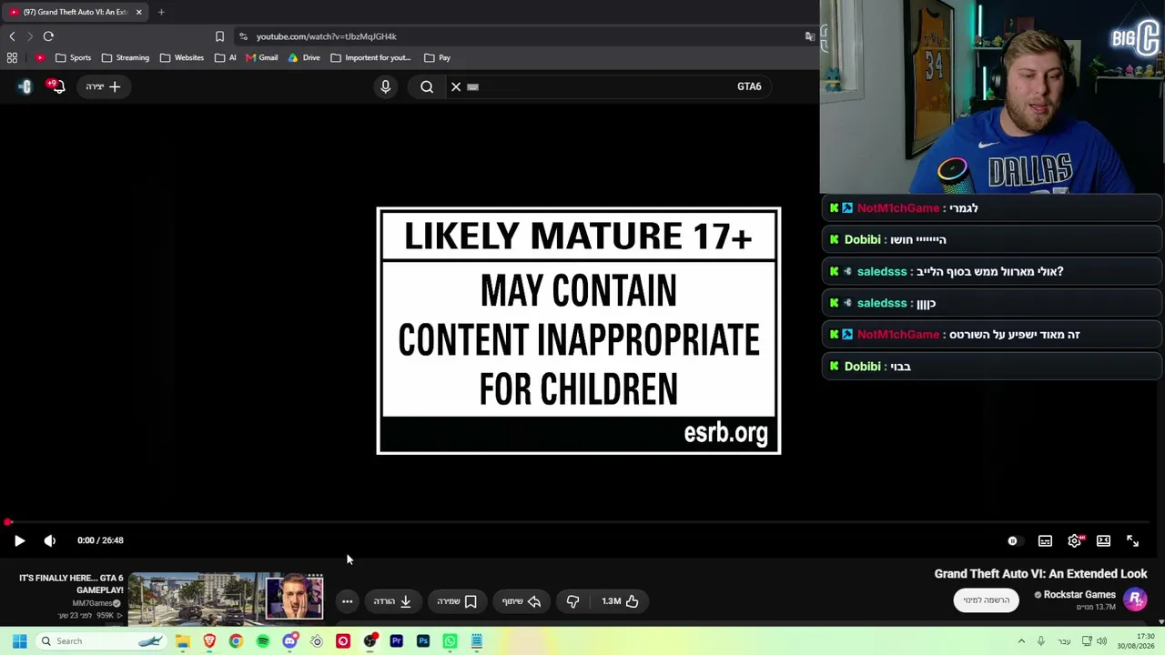Open Google Chrome from the taskbar
This screenshot has height=655, width=1165.
(236, 641)
